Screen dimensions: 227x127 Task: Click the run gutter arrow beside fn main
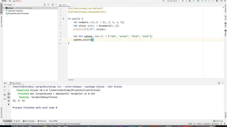point(63,19)
